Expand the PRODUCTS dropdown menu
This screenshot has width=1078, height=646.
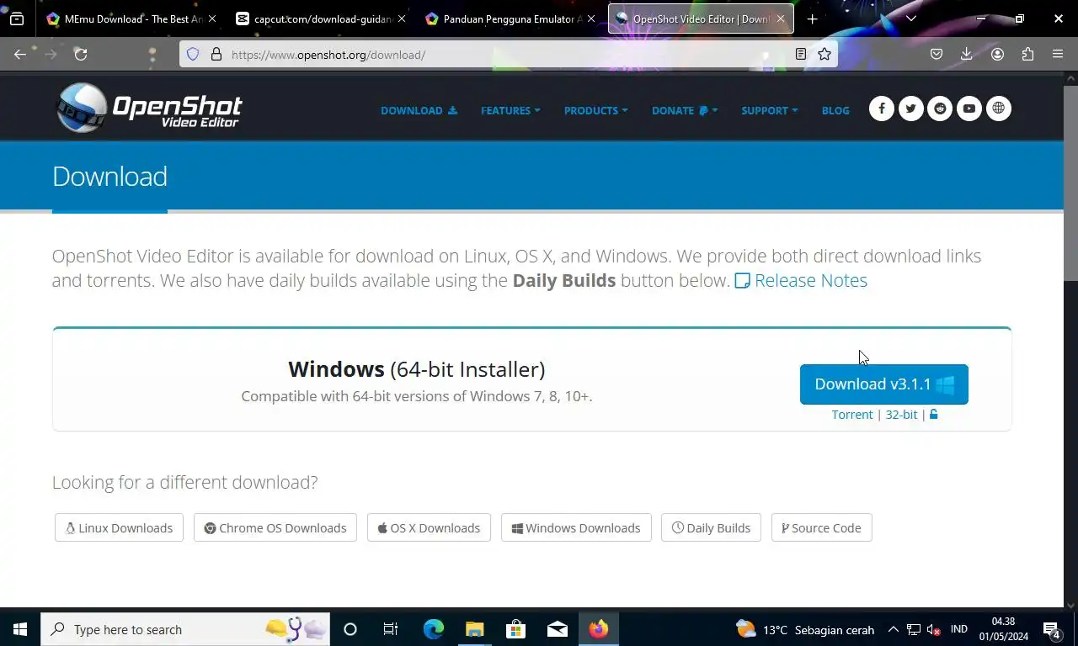coord(595,110)
